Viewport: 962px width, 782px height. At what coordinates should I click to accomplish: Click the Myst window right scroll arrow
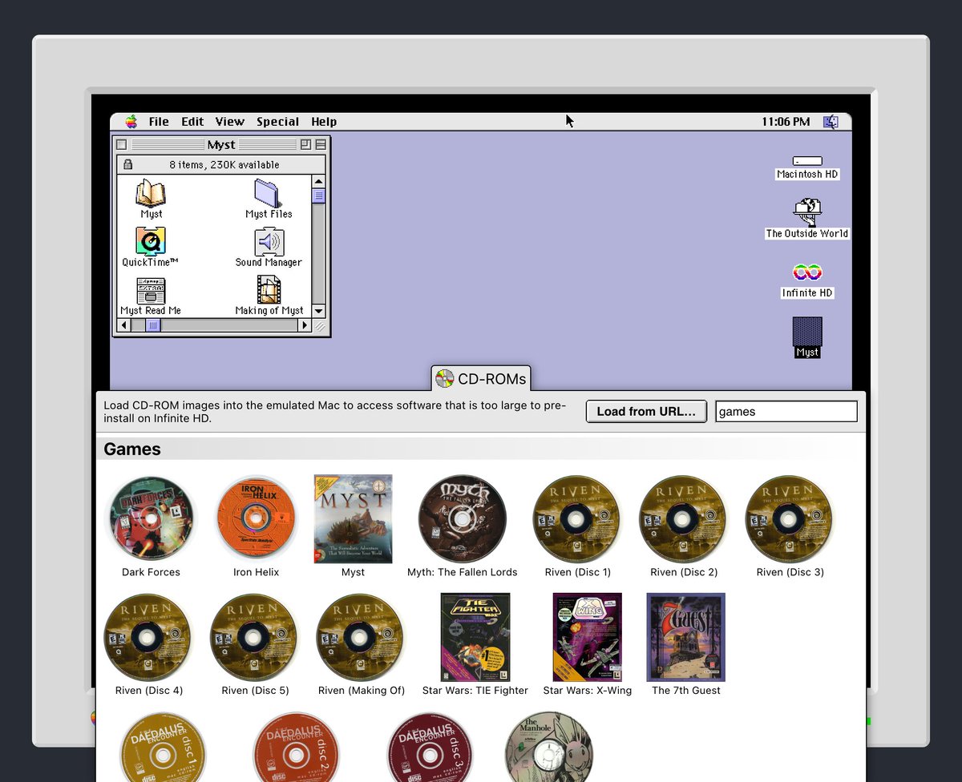(305, 325)
